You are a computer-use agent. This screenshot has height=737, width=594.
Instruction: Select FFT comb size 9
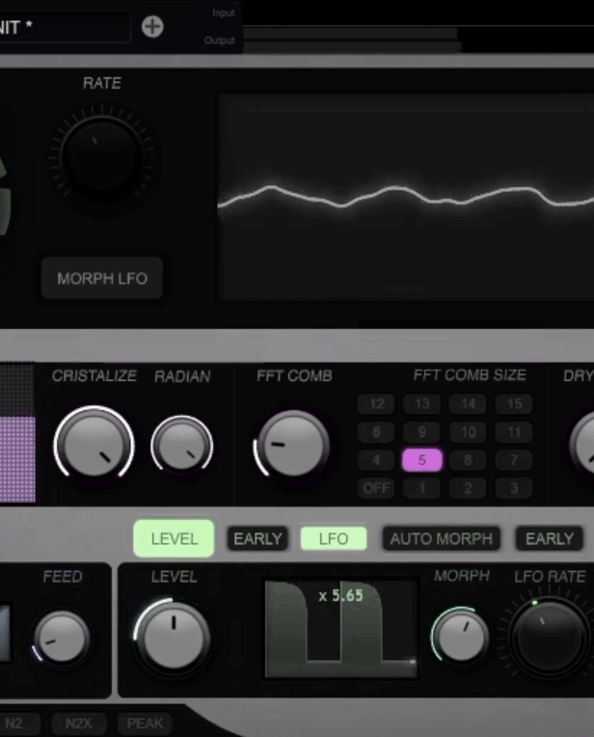coord(422,432)
